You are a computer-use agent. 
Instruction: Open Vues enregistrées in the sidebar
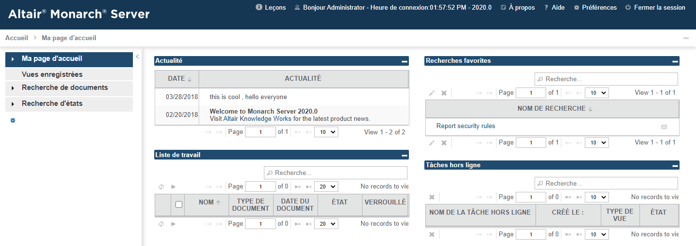click(69, 74)
